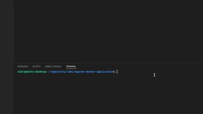Show the Debug Console tab
The width and height of the screenshot is (203, 114).
53,66
